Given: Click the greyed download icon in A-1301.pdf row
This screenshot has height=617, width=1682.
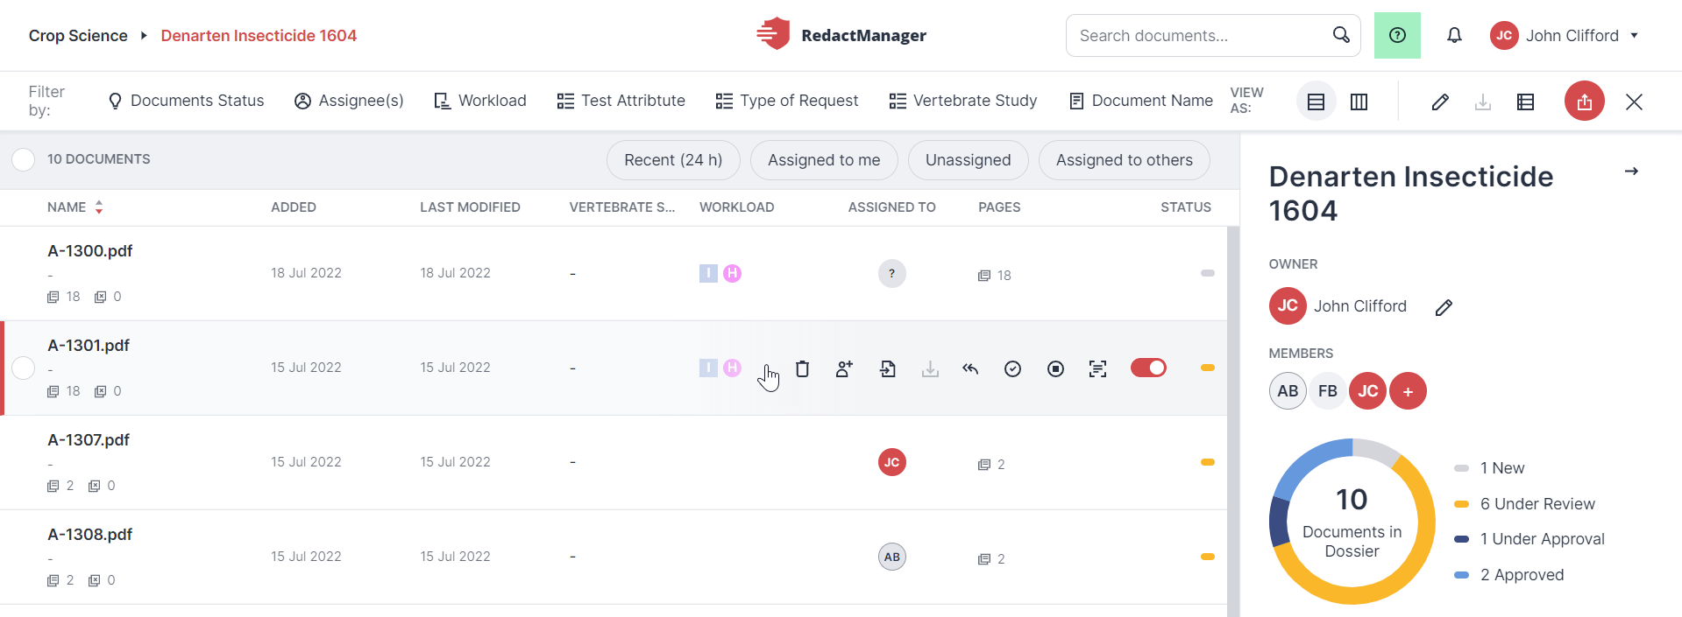Looking at the screenshot, I should pyautogui.click(x=930, y=368).
